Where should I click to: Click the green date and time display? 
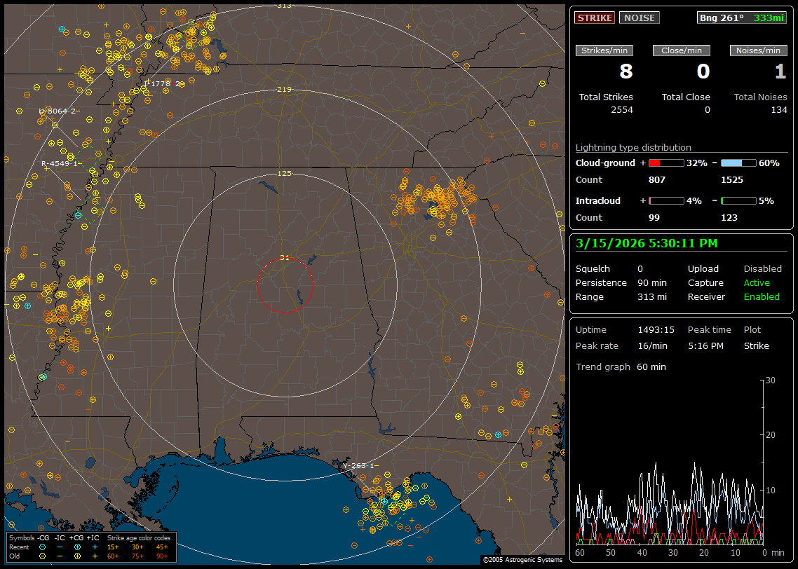pos(646,243)
